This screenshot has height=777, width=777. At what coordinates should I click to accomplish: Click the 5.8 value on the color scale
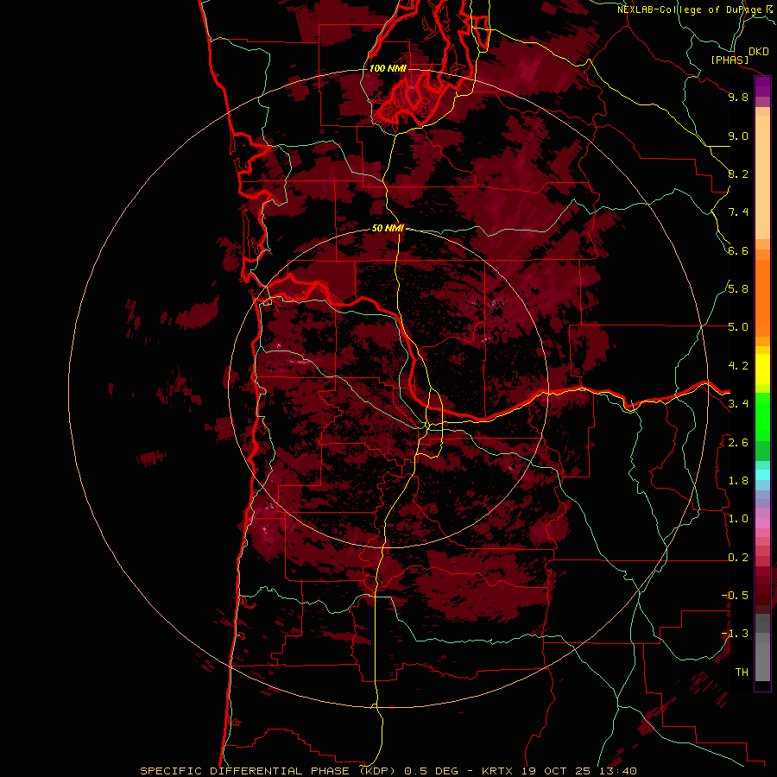click(738, 289)
